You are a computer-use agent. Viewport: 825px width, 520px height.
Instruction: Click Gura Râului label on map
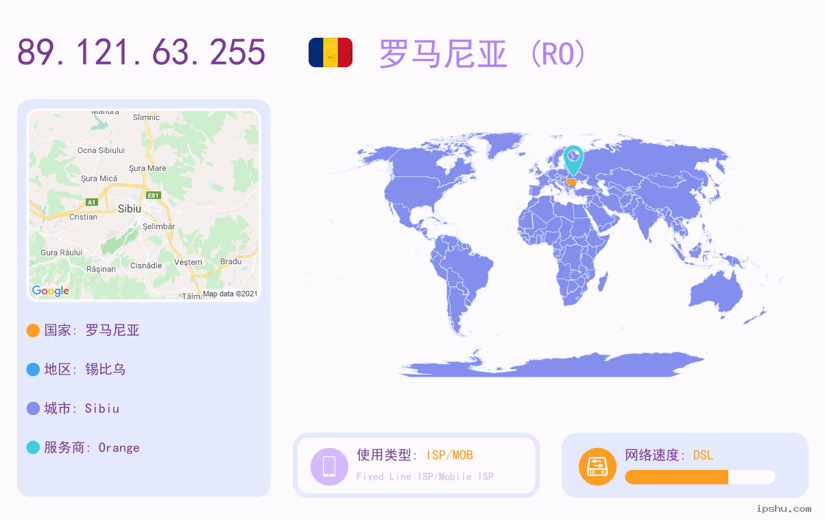tap(61, 252)
